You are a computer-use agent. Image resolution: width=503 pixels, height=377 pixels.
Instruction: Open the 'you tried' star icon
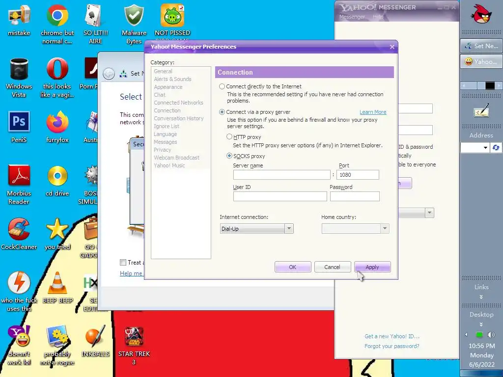click(x=57, y=229)
